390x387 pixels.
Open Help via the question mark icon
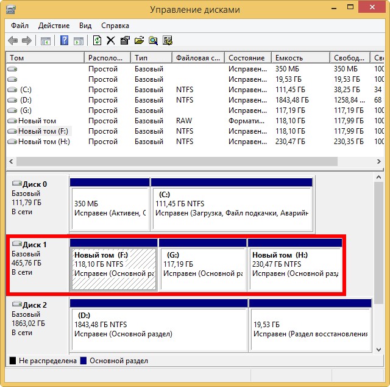point(65,40)
